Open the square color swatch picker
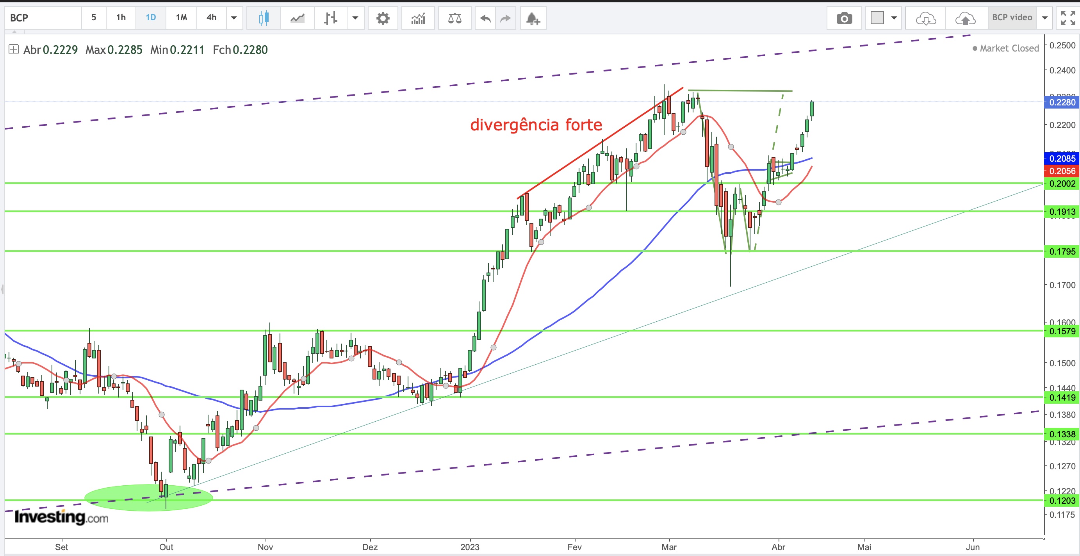Viewport: 1080px width, 556px height. [x=877, y=18]
